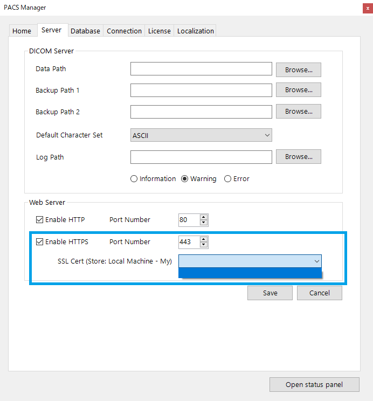Click the Log Path input field
373x401 pixels.
tap(201, 157)
